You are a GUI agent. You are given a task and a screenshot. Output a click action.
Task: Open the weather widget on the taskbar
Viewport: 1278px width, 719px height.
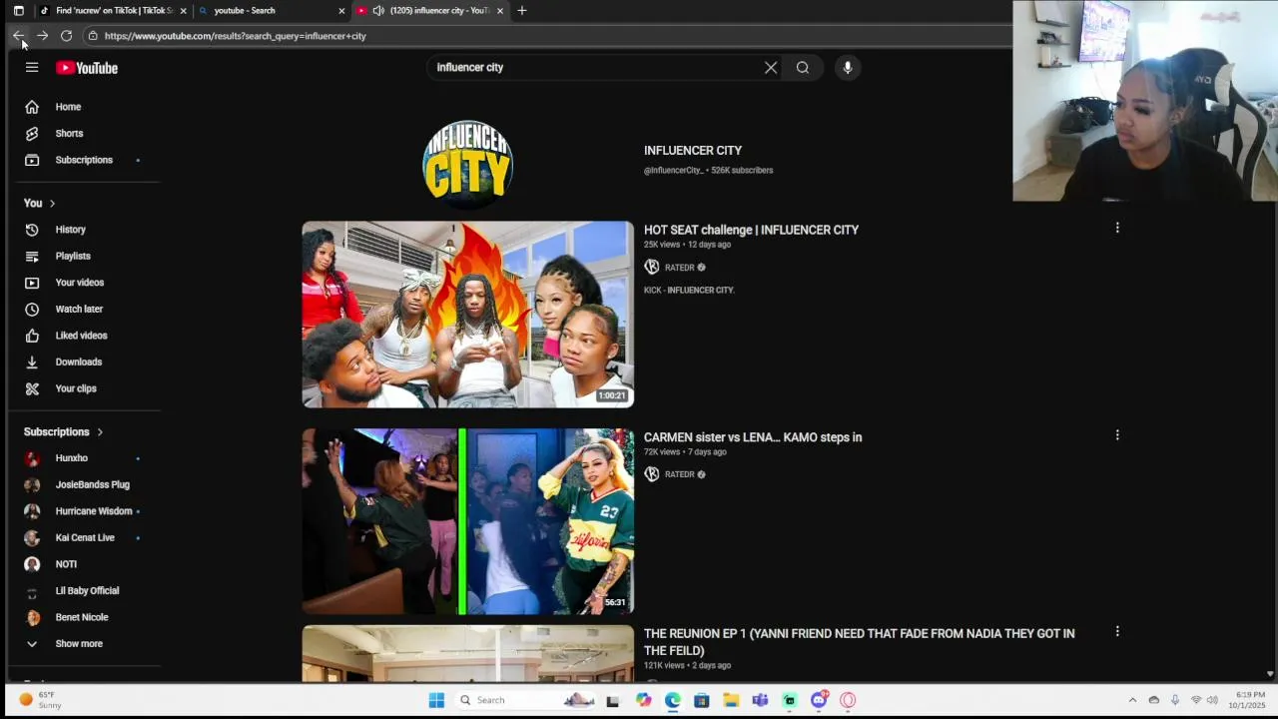pyautogui.click(x=40, y=700)
